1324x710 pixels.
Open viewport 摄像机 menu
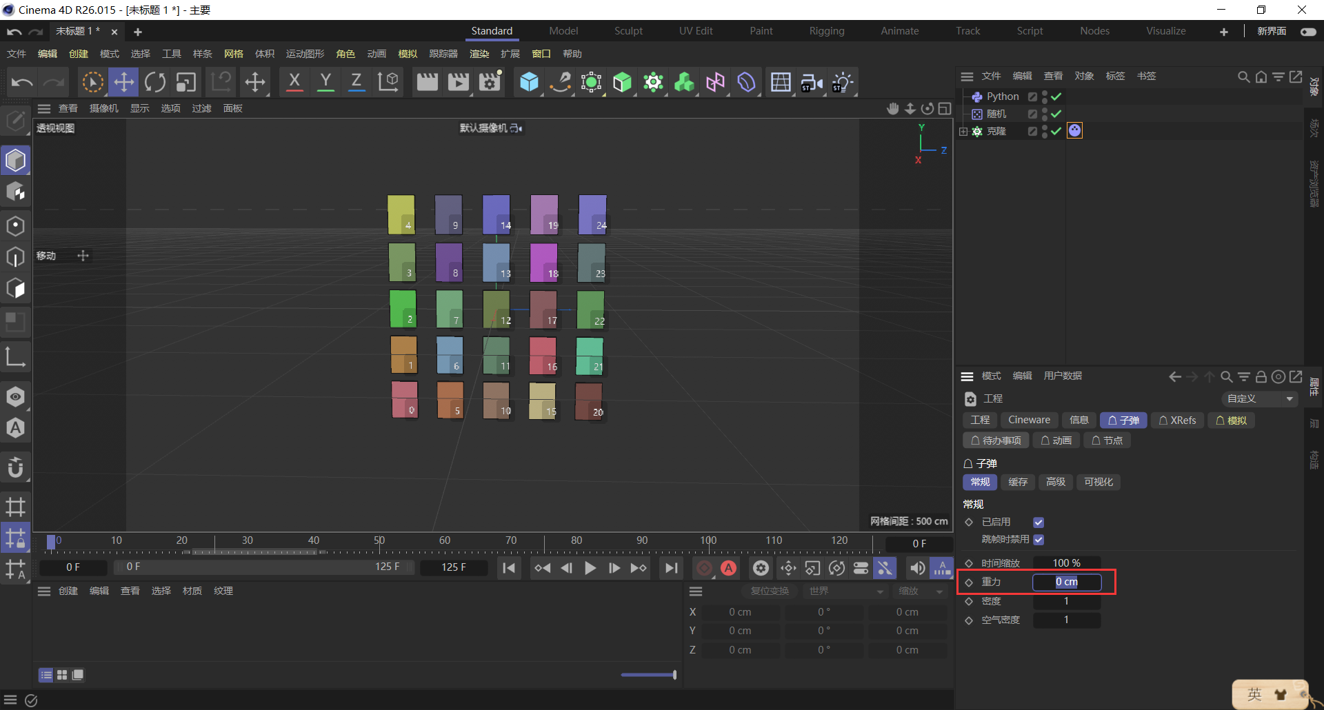point(104,108)
